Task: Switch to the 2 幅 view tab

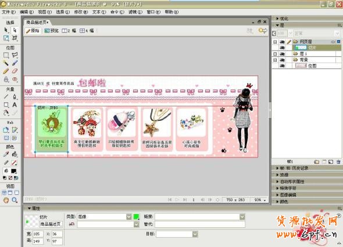Action: click(x=69, y=31)
